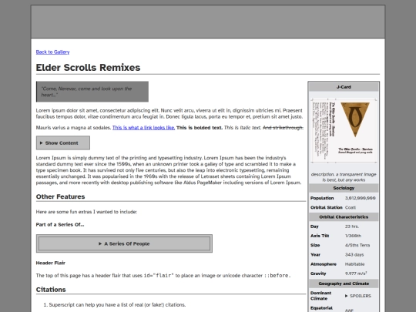Click the Header Flair label

tap(51, 263)
